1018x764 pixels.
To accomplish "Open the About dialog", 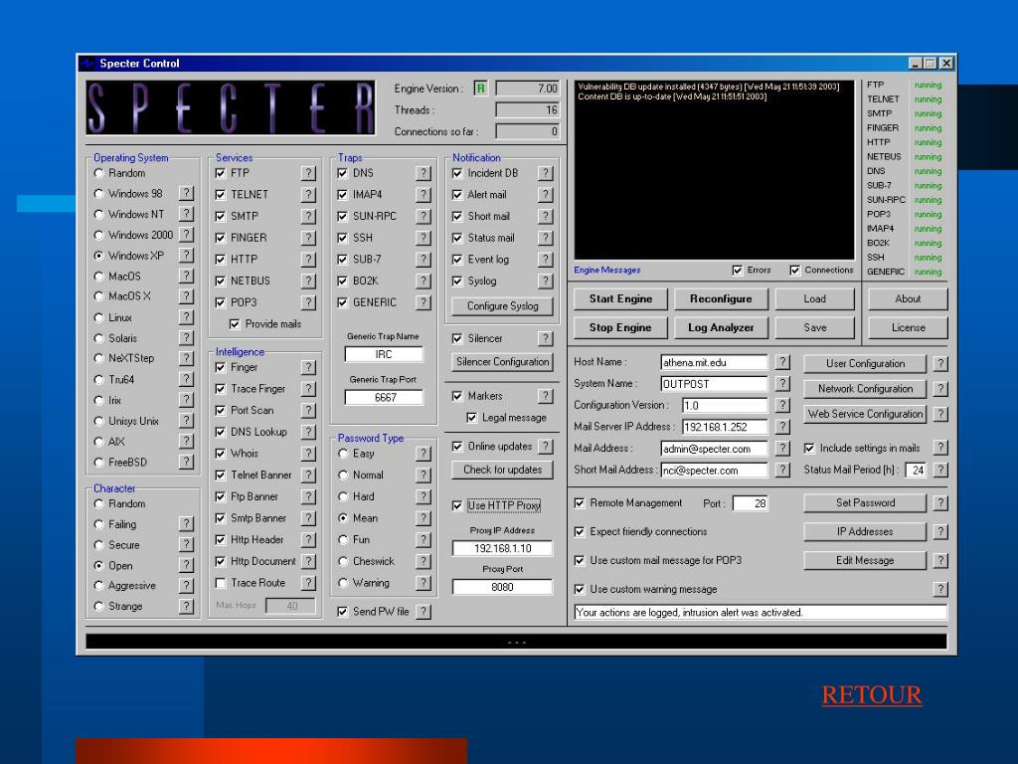I will point(908,298).
